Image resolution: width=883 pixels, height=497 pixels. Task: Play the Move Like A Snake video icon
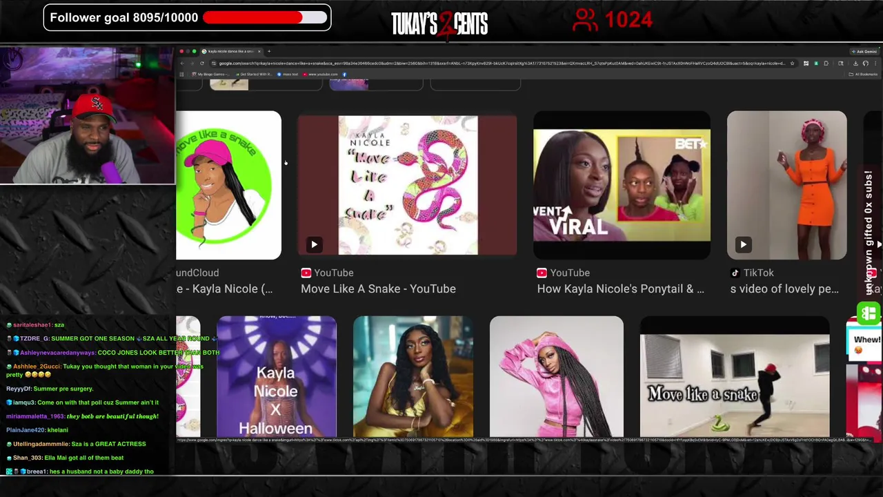tap(314, 244)
